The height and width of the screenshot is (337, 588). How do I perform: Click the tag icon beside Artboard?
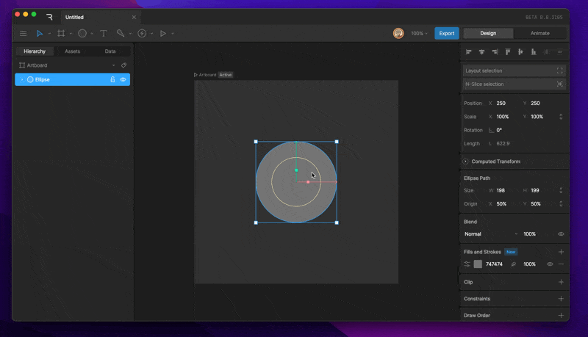(123, 65)
